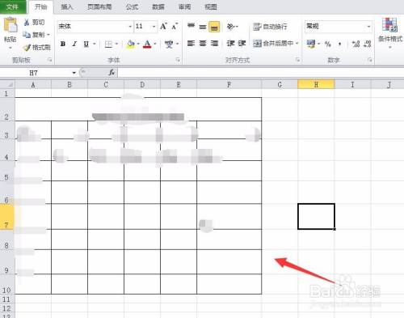Select the column H header
The width and height of the screenshot is (404, 318).
point(316,85)
